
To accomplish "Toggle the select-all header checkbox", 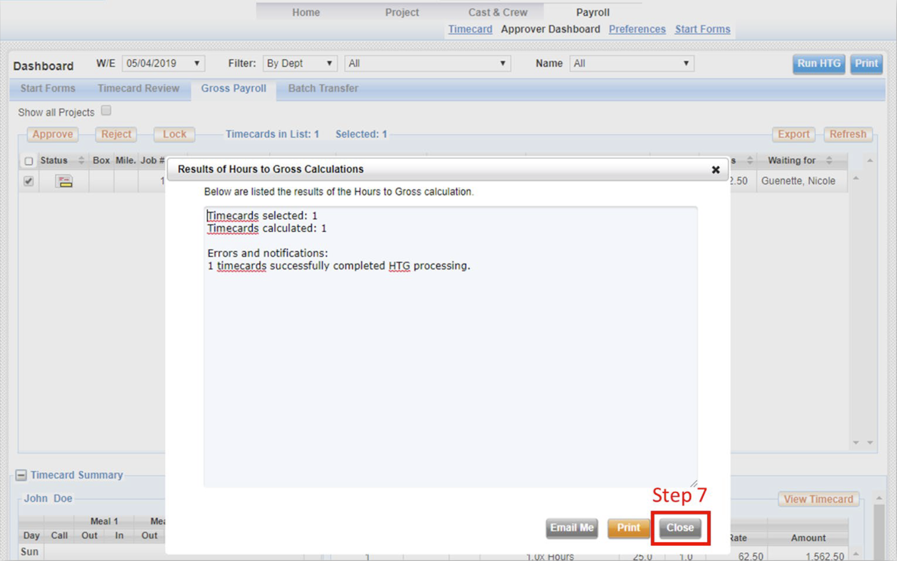I will 29,161.
